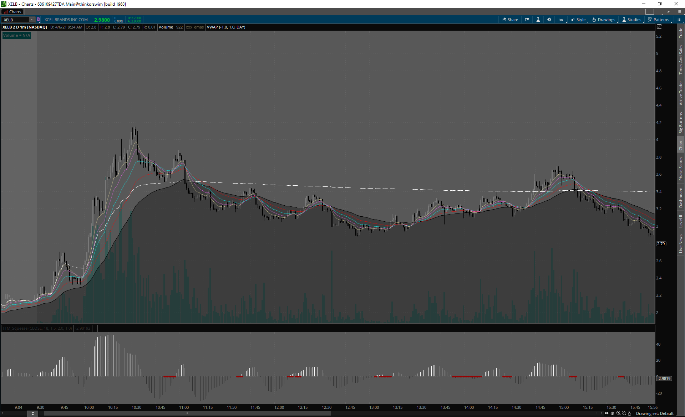Open chart settings gear icon

click(549, 20)
